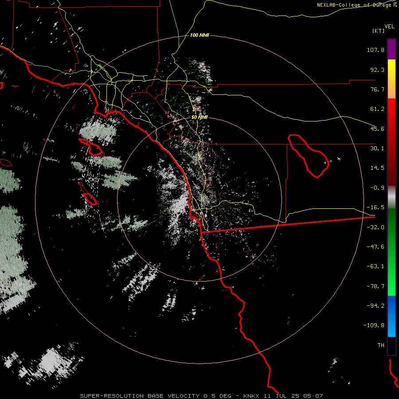Click the 107.8 legend value
This screenshot has width=399, height=399.
376,50
